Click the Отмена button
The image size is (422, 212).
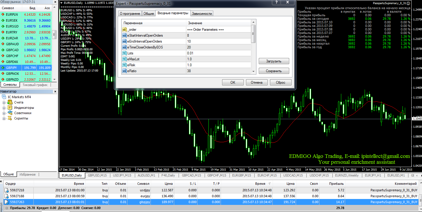pyautogui.click(x=257, y=82)
